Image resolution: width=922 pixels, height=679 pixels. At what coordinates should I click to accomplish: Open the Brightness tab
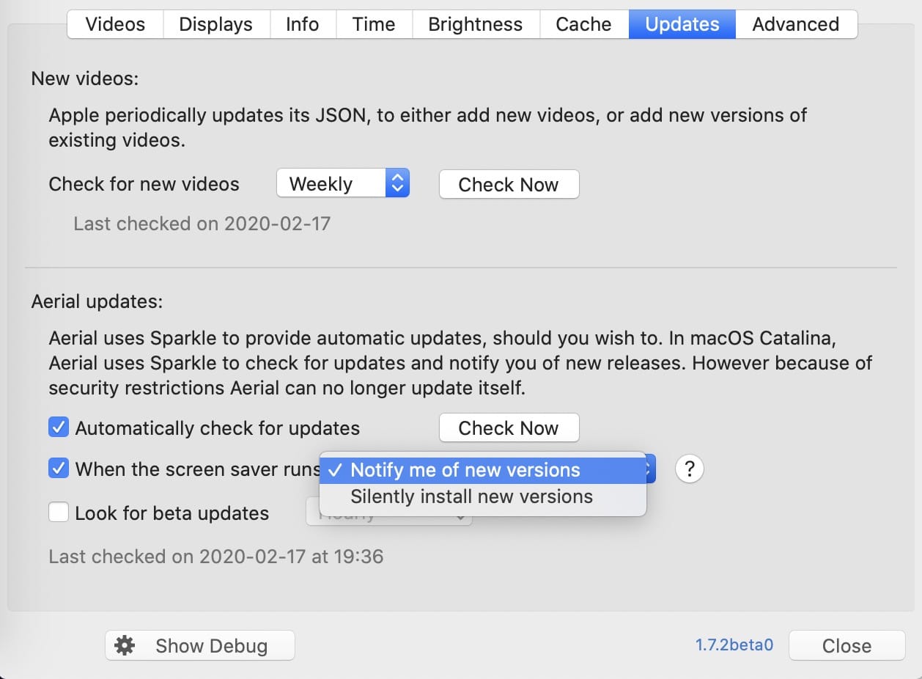[x=476, y=24]
